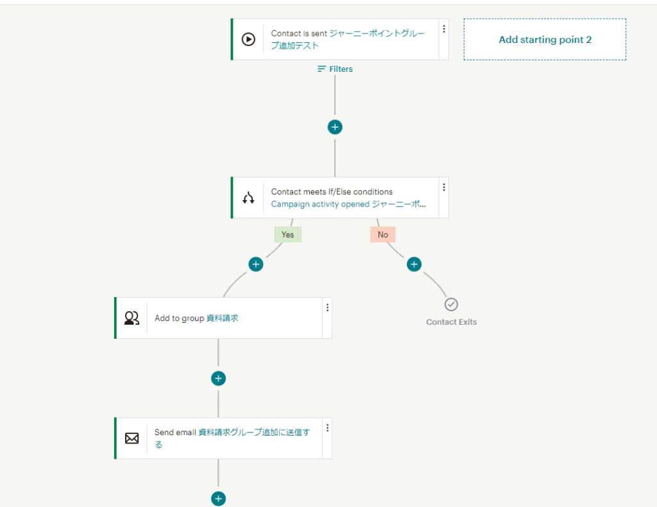Open three-dot menu on Send email card

click(327, 427)
